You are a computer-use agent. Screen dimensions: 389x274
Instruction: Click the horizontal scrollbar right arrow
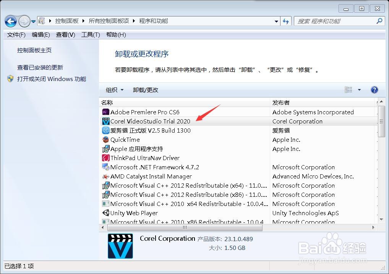(x=374, y=227)
